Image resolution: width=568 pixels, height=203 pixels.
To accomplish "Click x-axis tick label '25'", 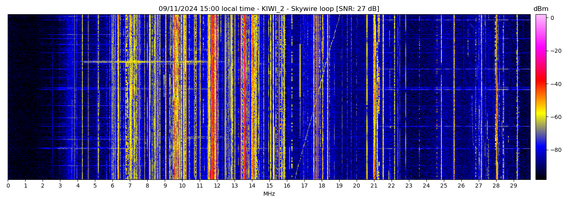I will coord(444,186).
